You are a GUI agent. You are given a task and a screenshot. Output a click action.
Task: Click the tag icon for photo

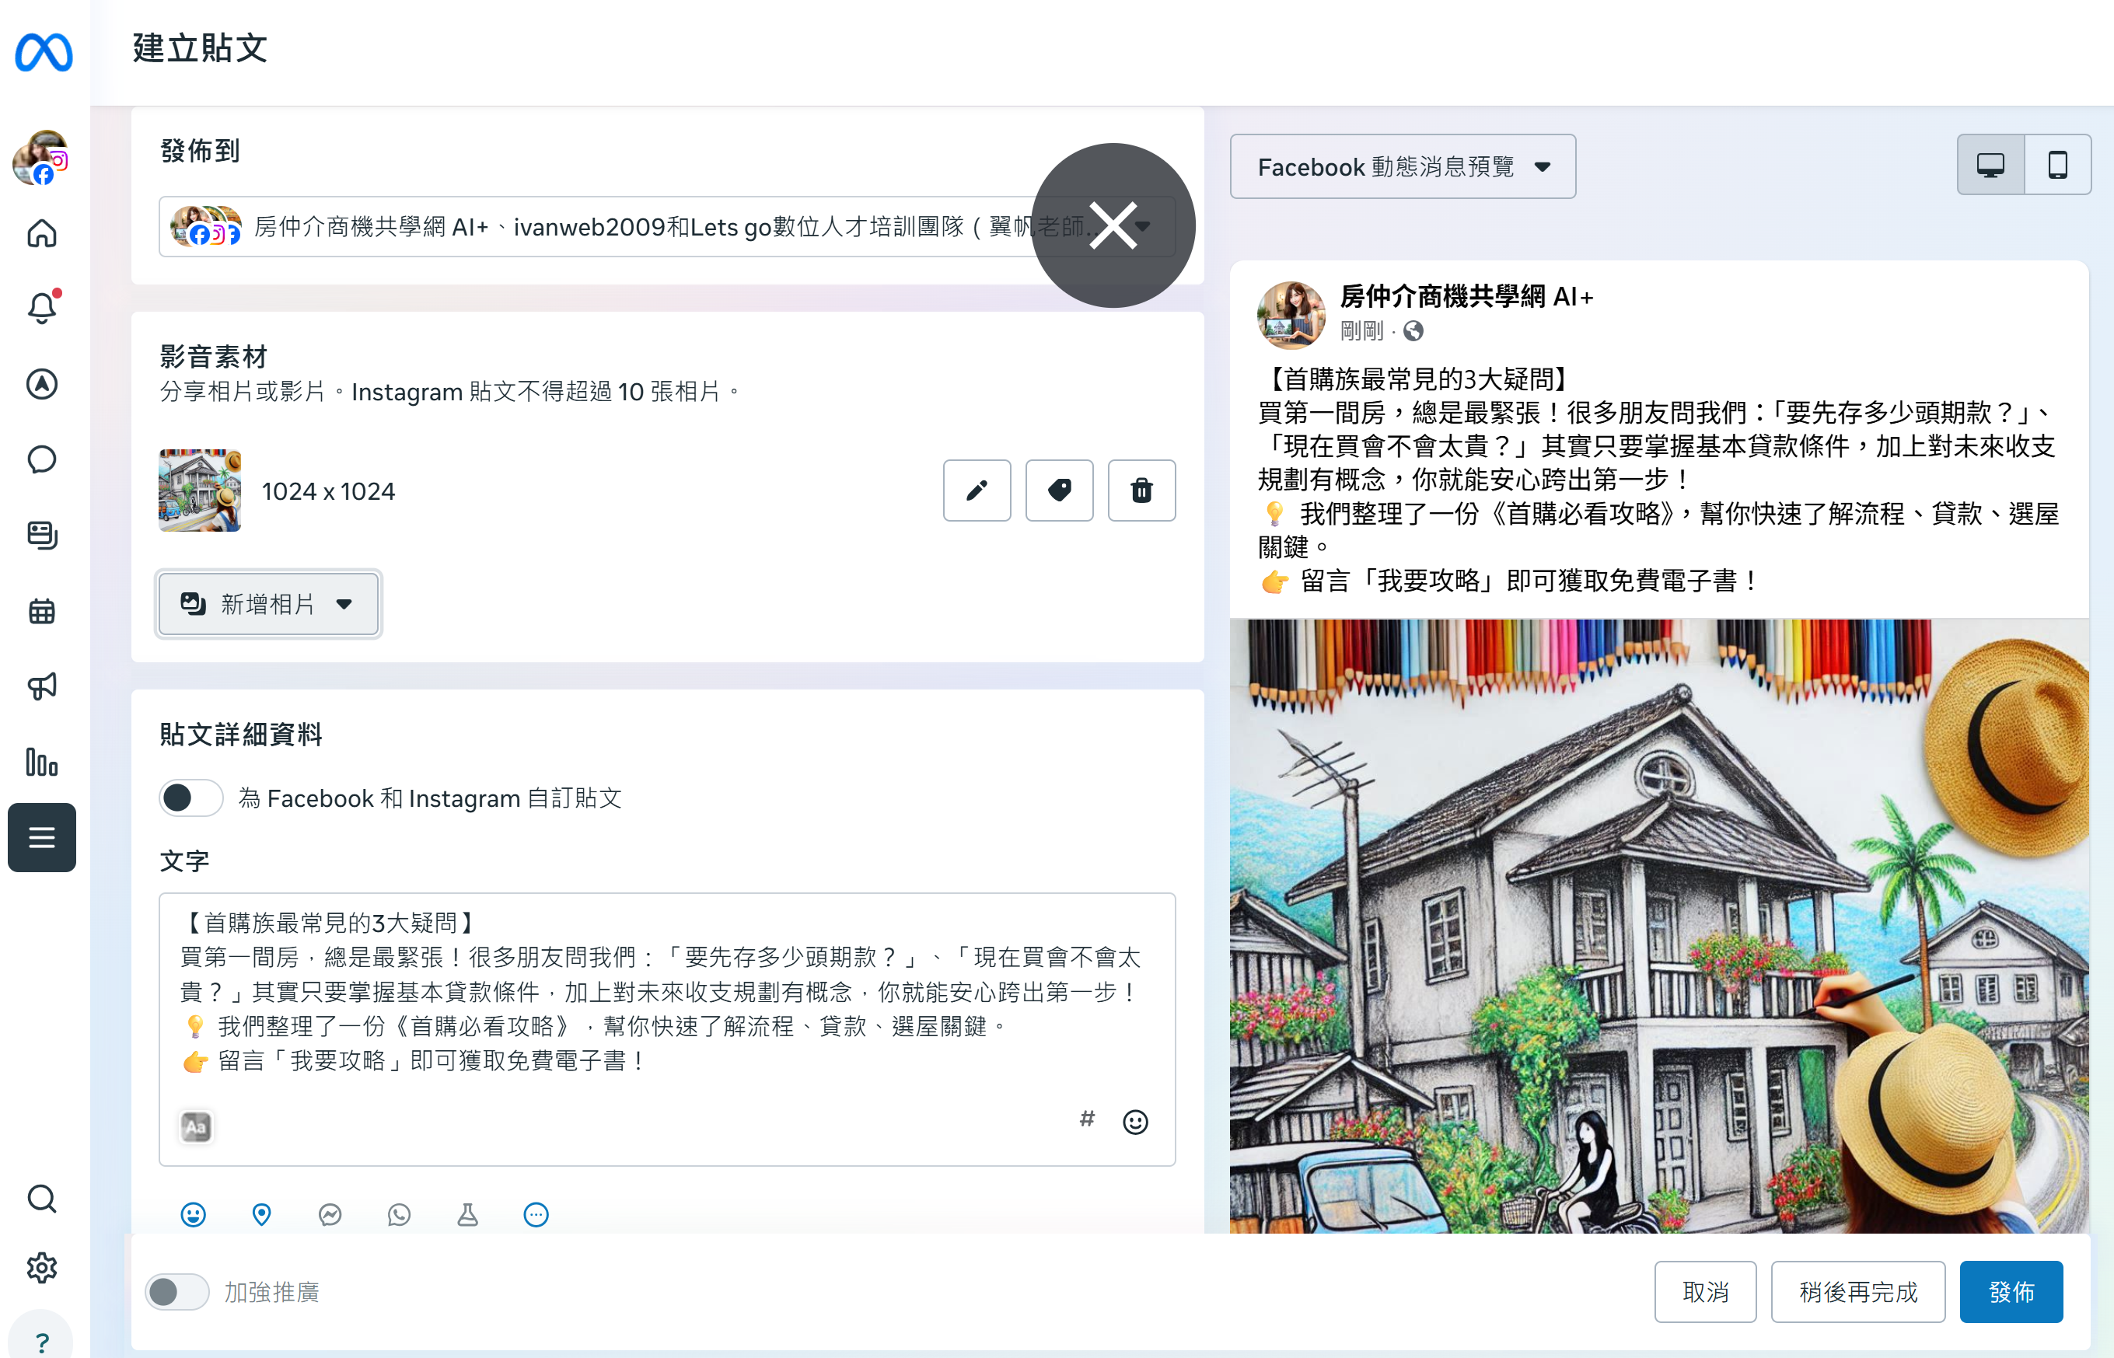[x=1058, y=490]
